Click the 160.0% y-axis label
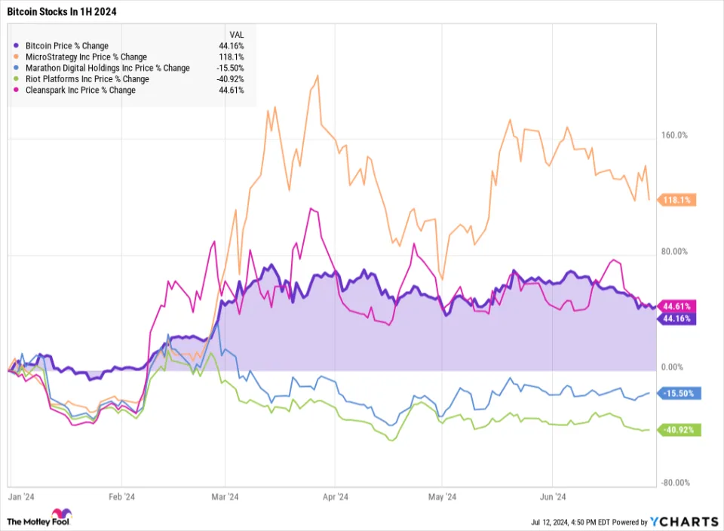This screenshot has height=531, width=724. pos(673,136)
